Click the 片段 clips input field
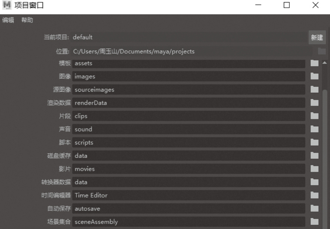 (189, 116)
